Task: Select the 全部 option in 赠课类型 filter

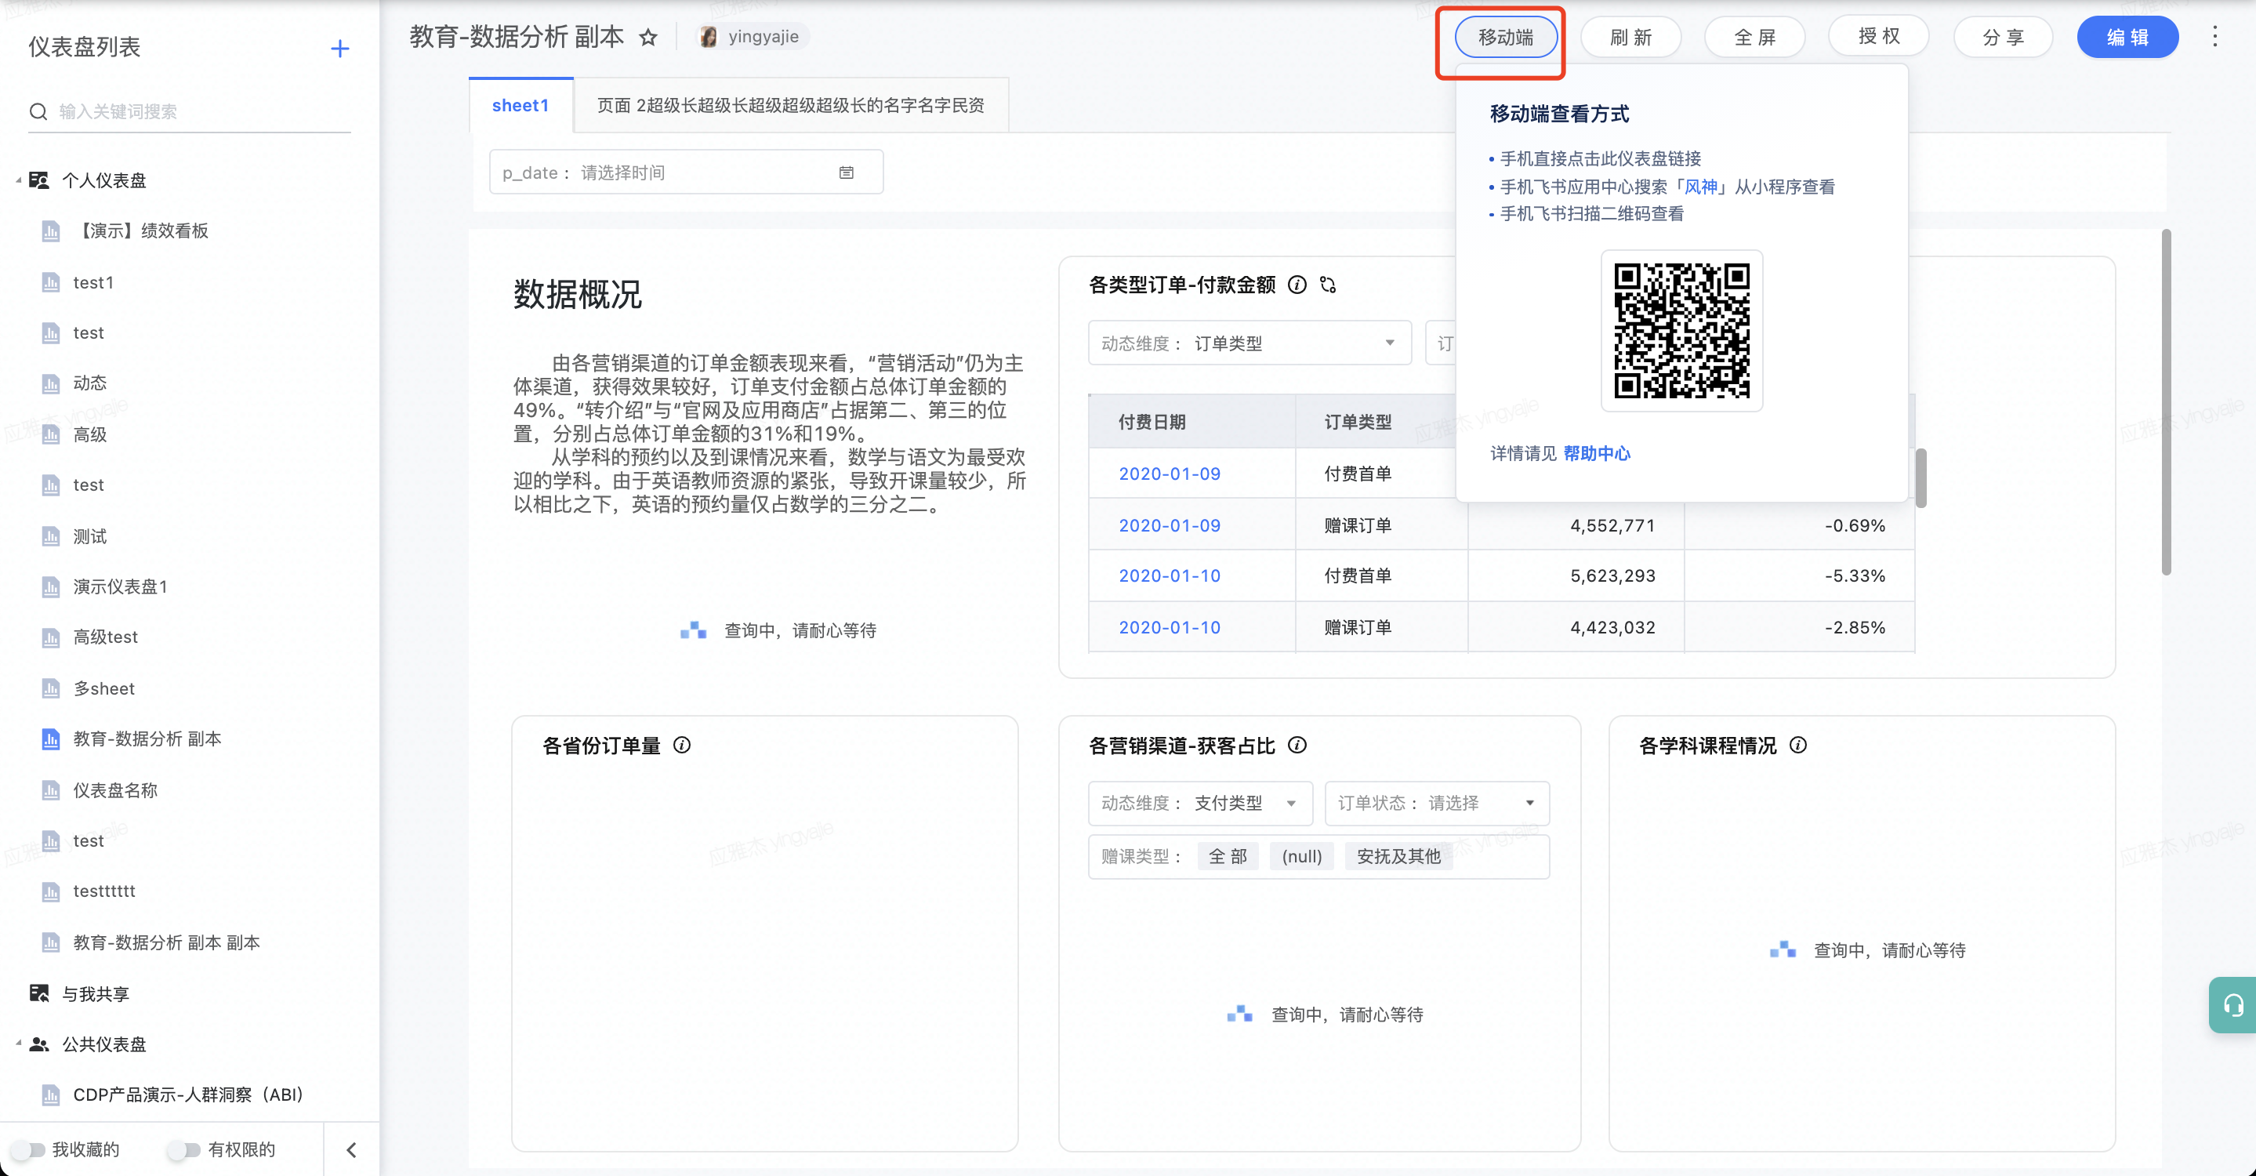Action: coord(1227,856)
